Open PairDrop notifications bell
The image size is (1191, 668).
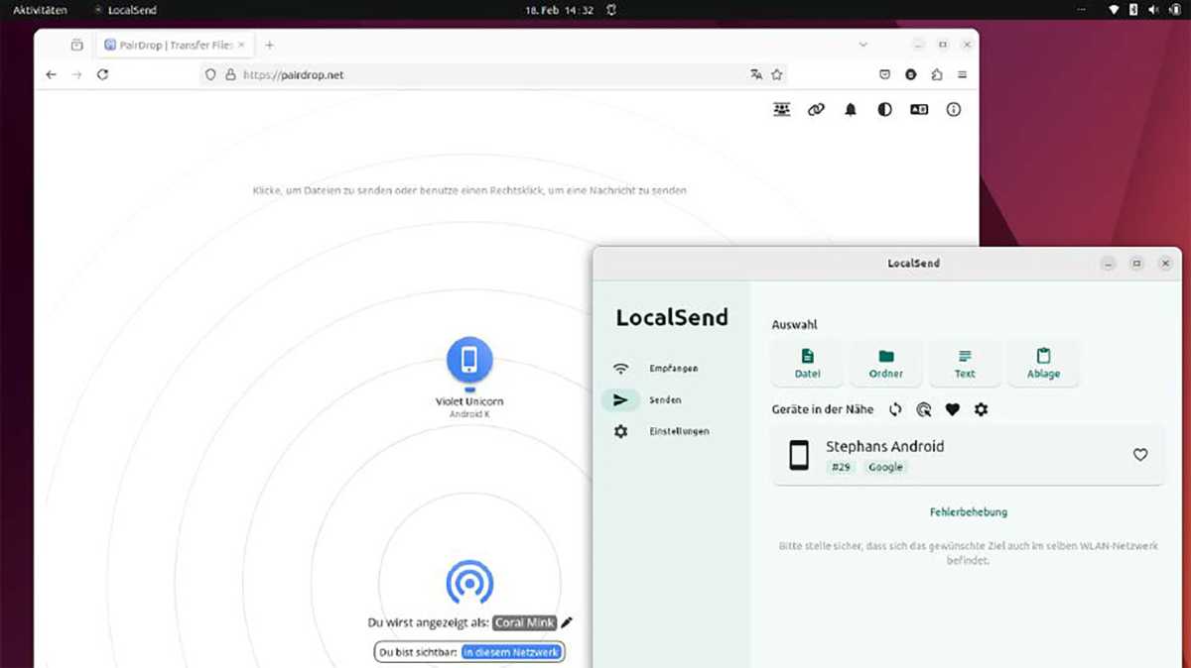[850, 109]
